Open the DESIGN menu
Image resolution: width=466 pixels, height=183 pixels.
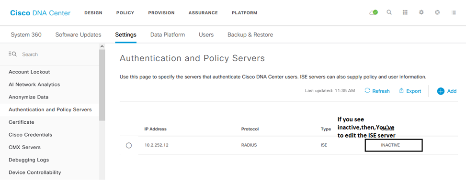point(93,13)
